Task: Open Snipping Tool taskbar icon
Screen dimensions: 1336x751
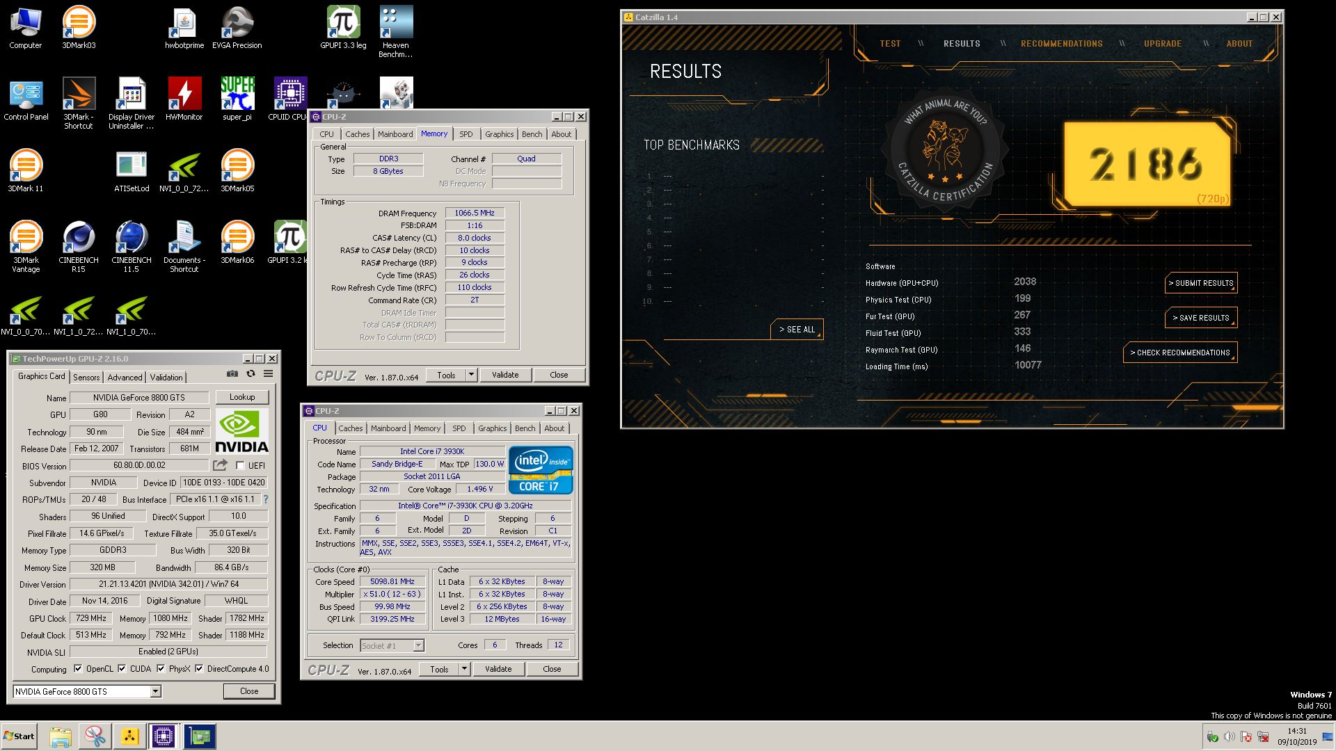Action: point(95,736)
